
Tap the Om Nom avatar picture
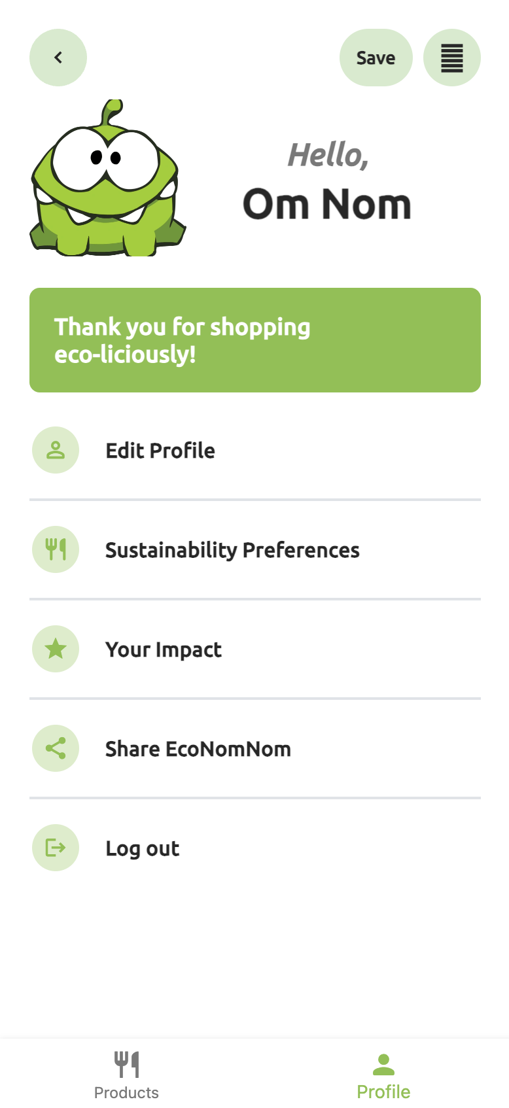coord(108,179)
